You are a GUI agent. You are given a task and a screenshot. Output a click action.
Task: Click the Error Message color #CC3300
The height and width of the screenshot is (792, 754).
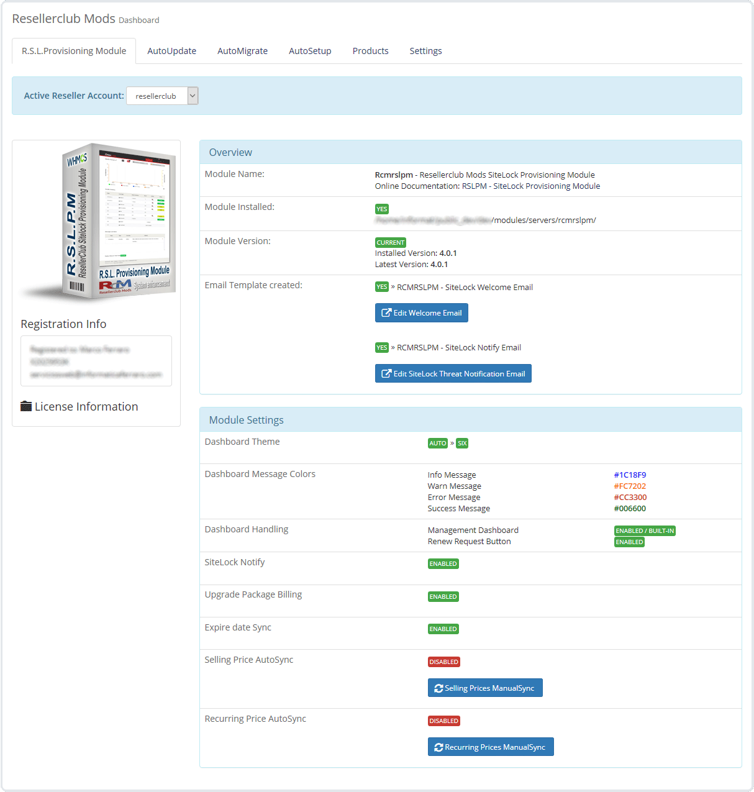(630, 498)
